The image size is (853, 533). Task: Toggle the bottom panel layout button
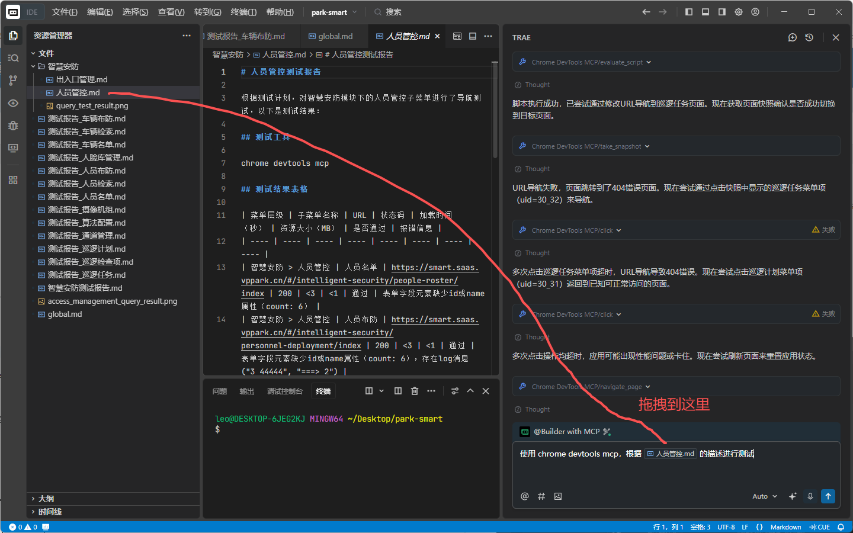706,12
